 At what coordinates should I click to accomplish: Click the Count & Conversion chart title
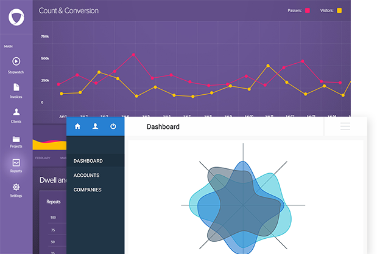(68, 11)
